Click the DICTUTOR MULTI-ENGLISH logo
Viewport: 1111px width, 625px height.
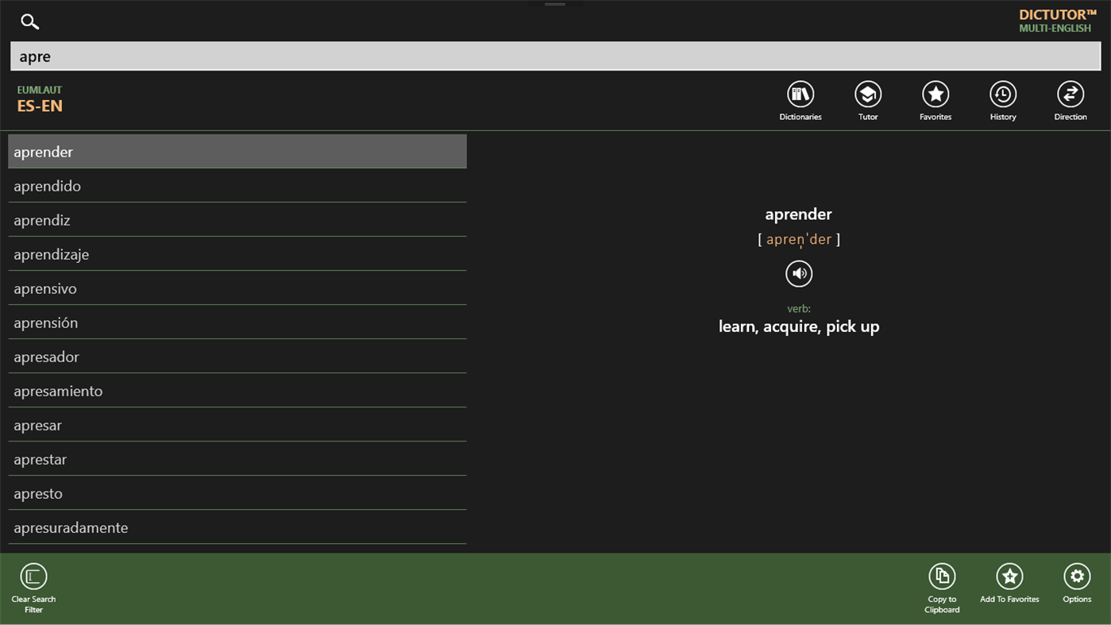(1056, 20)
